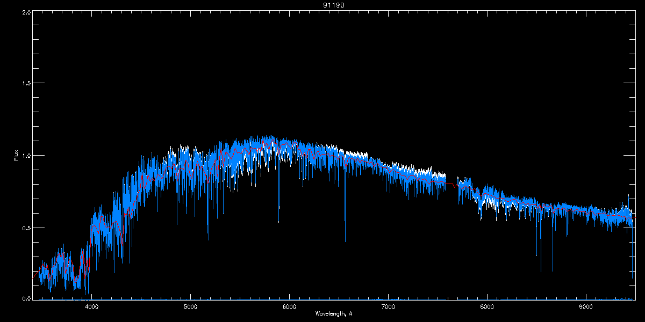Image resolution: width=645 pixels, height=322 pixels.
Task: Click the Flux y-axis label
Action: (x=16, y=156)
